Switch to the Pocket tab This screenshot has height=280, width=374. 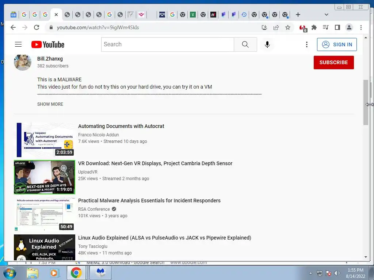pos(141,15)
